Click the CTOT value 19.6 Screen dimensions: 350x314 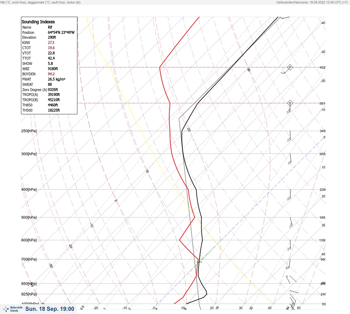tap(51, 48)
